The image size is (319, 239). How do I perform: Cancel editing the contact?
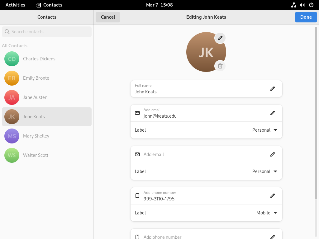(x=108, y=17)
